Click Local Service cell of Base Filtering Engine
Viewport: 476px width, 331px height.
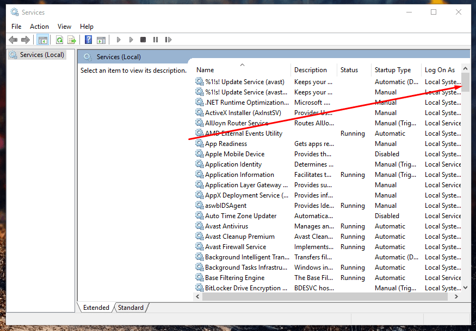point(443,277)
